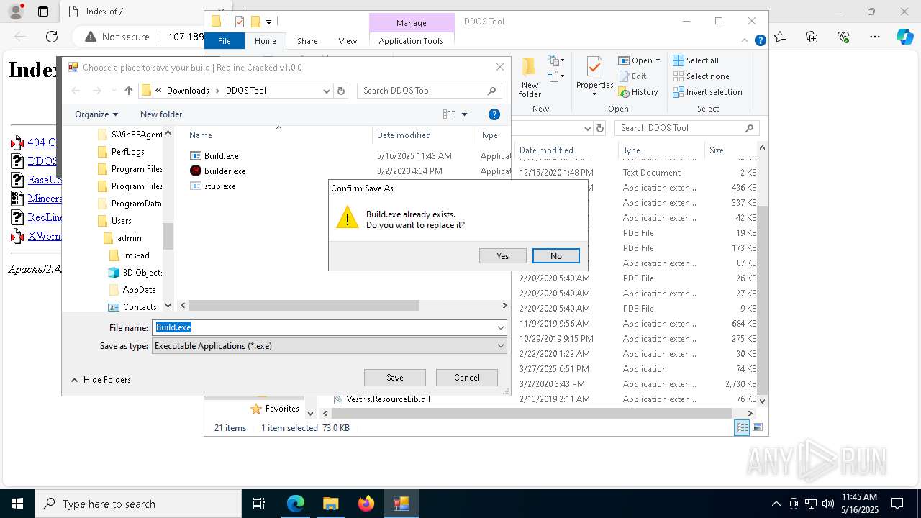Open Edge Settings and more menu
921x518 pixels.
point(874,37)
